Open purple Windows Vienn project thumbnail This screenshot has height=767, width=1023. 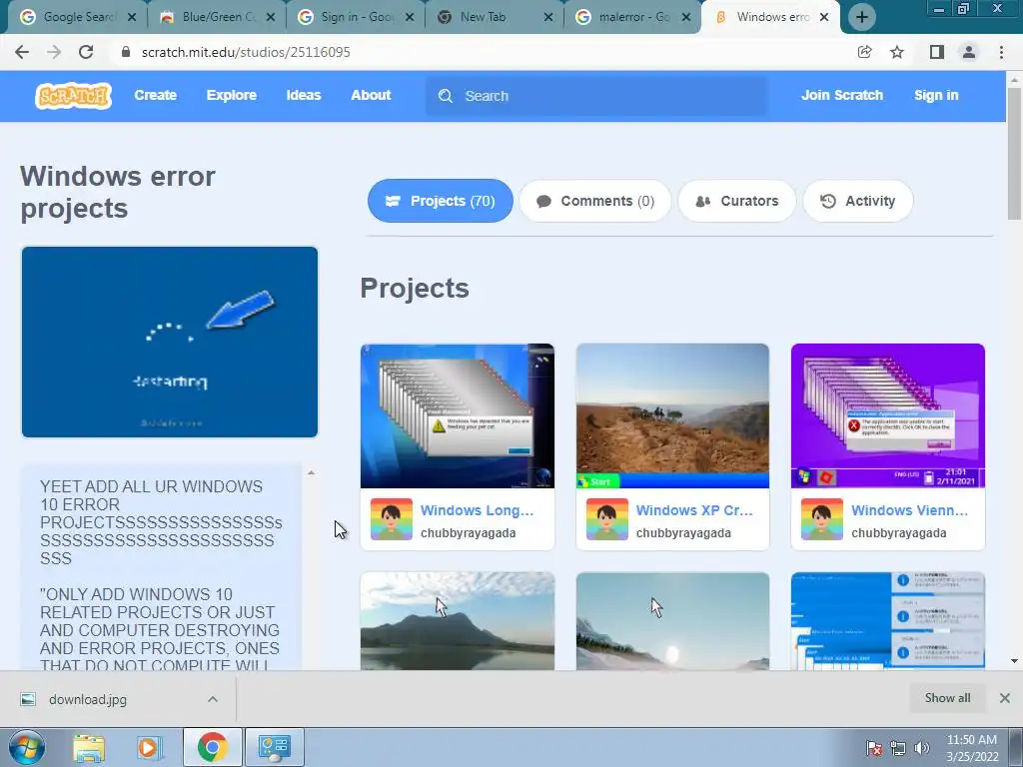pyautogui.click(x=888, y=415)
